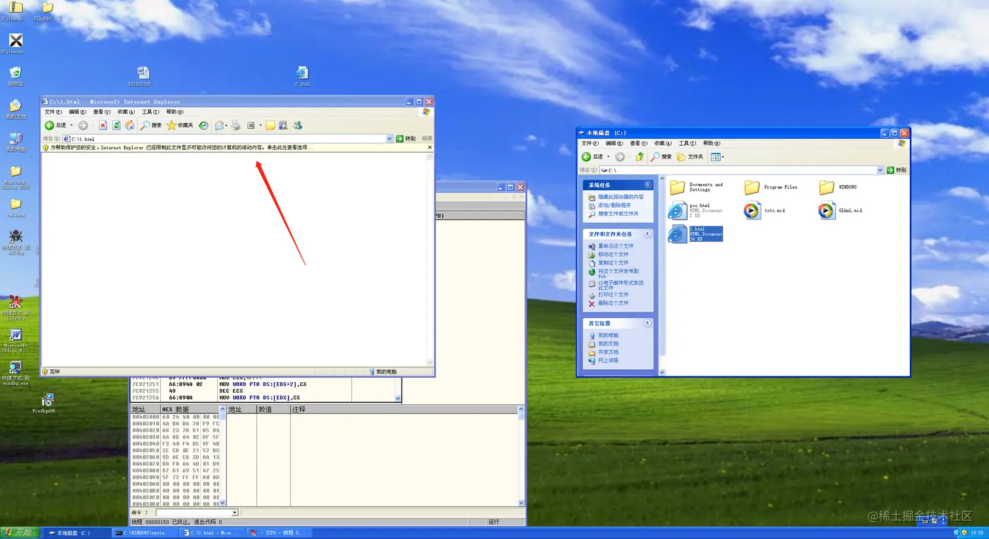Click the Edit icon in Internet Explorer toolbar
Image resolution: width=989 pixels, height=539 pixels.
251,125
